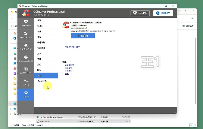Open 我的账户 My Account button
The image size is (203, 129).
163,13
